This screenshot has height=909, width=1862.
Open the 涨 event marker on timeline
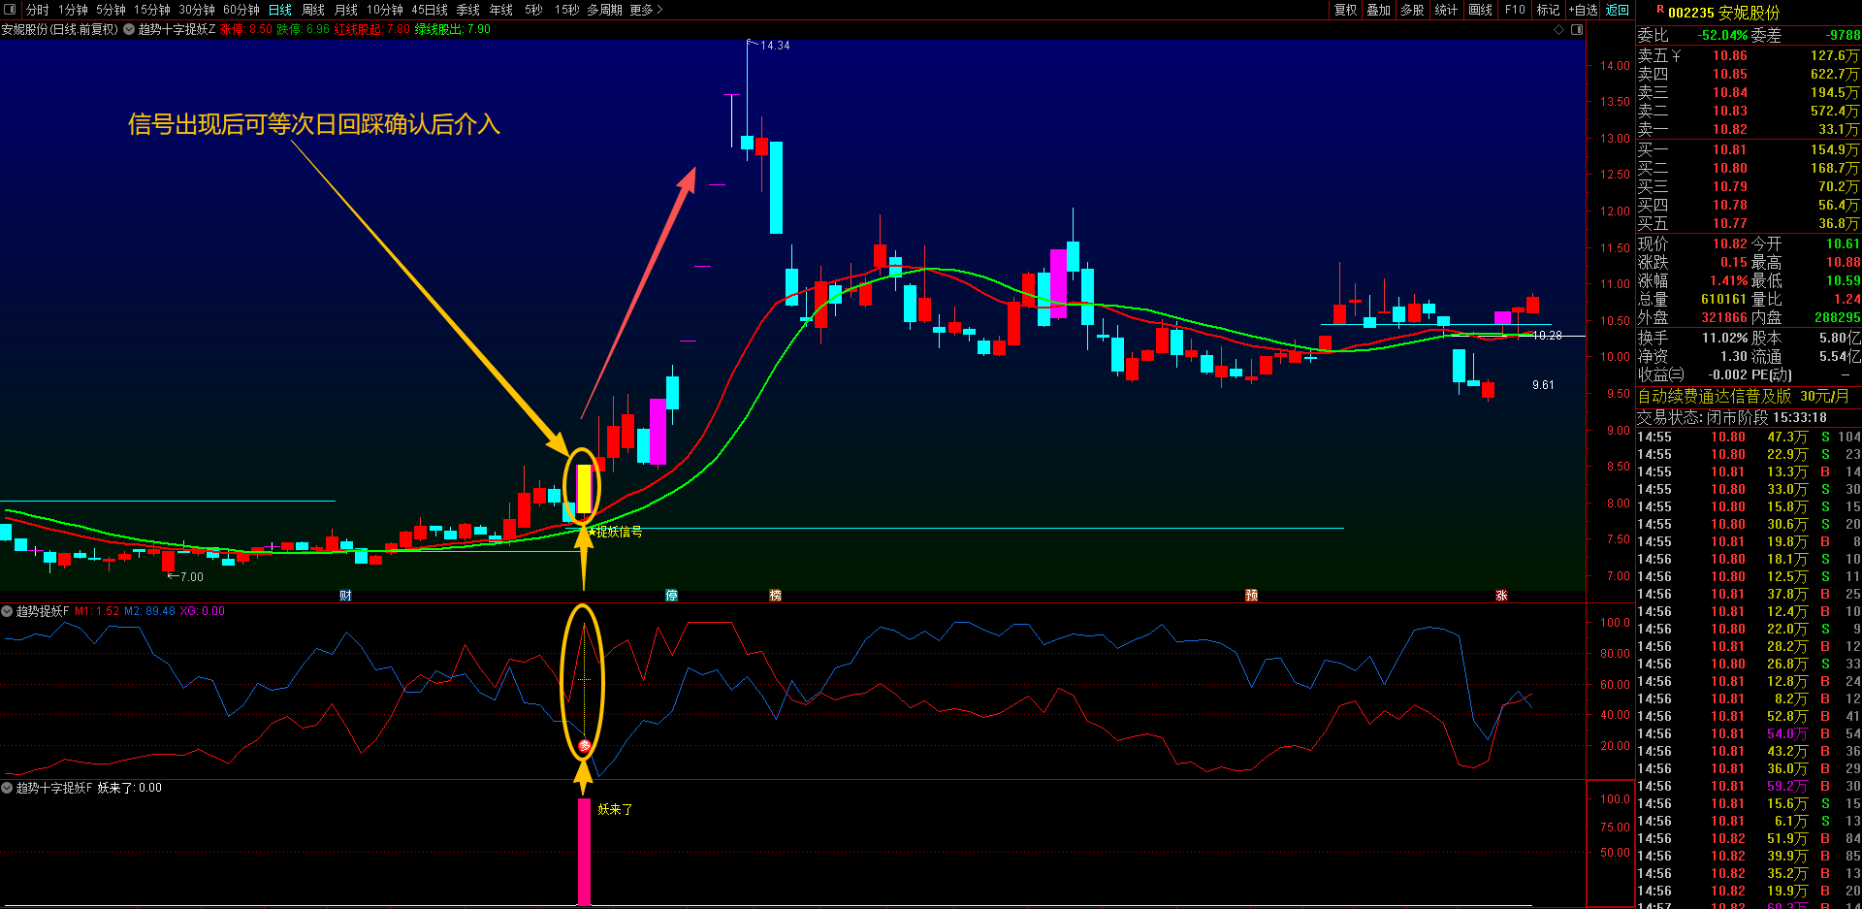[1501, 596]
